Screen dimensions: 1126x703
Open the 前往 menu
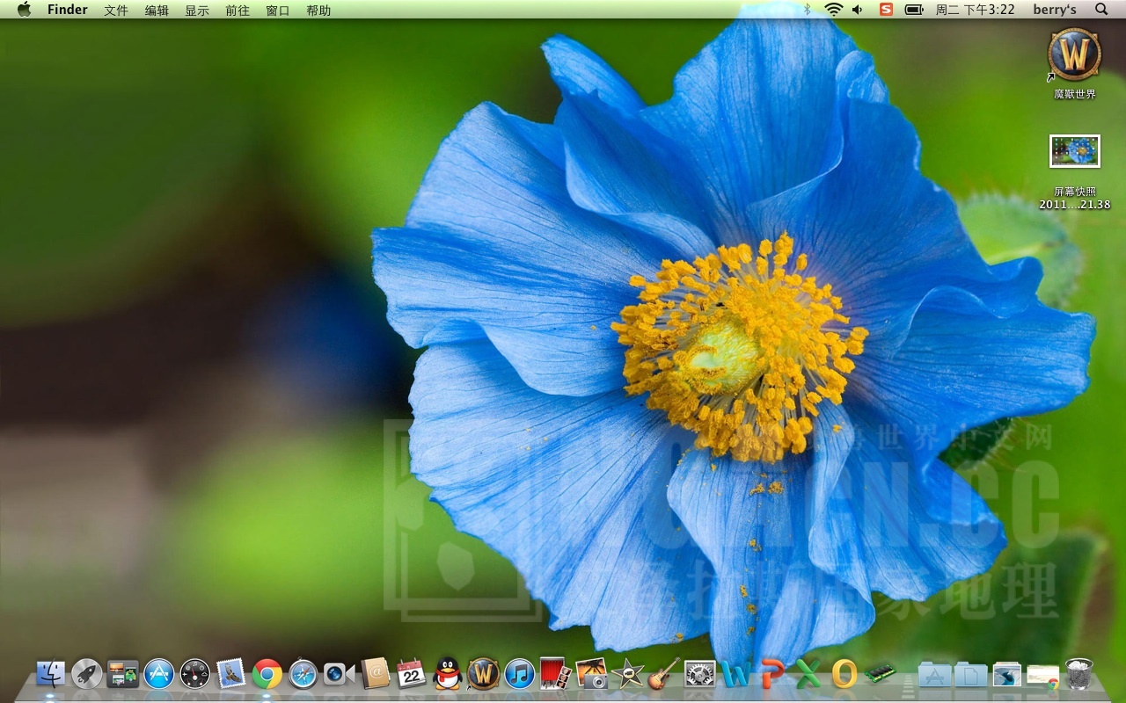click(x=238, y=11)
